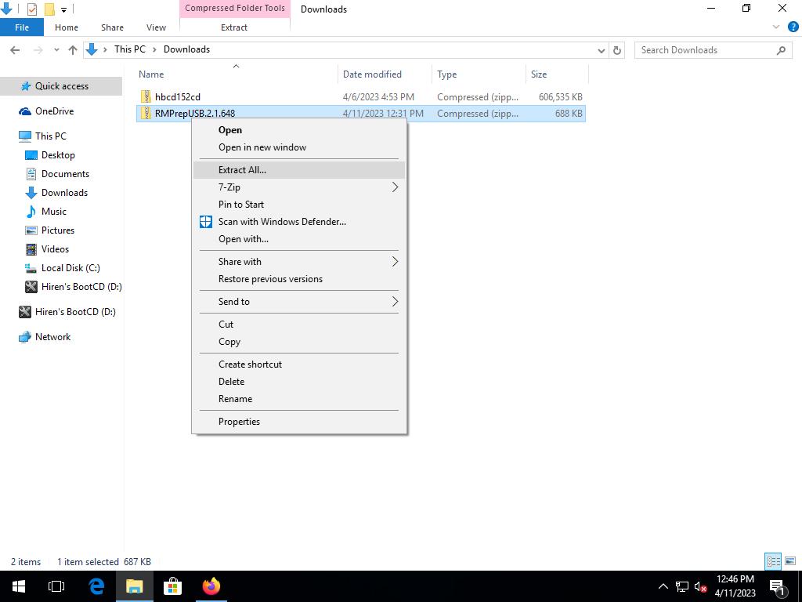Switch to details view toggle

click(773, 561)
